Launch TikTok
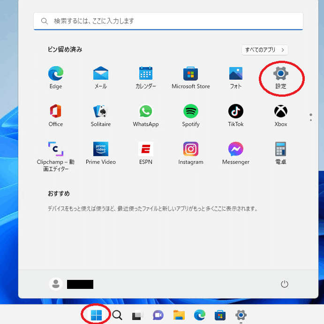Screen dimensions: 324x324 click(x=235, y=115)
